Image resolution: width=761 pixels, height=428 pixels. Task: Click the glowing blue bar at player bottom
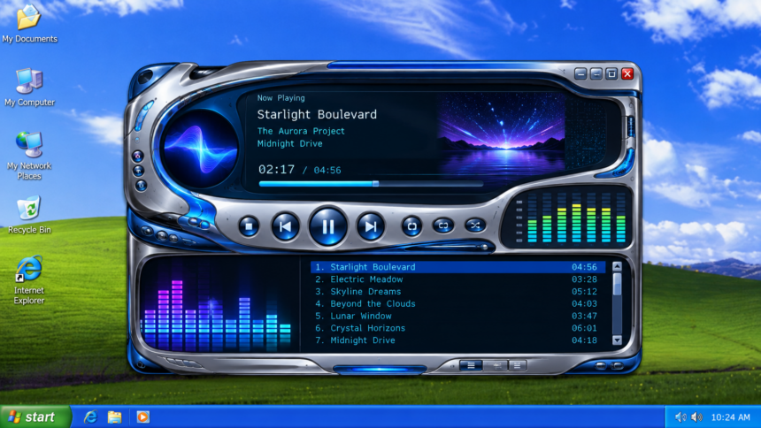tap(380, 370)
